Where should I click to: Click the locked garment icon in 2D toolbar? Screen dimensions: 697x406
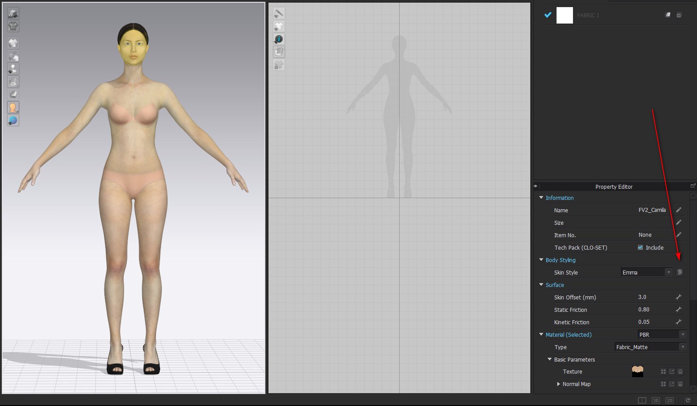coord(279,65)
